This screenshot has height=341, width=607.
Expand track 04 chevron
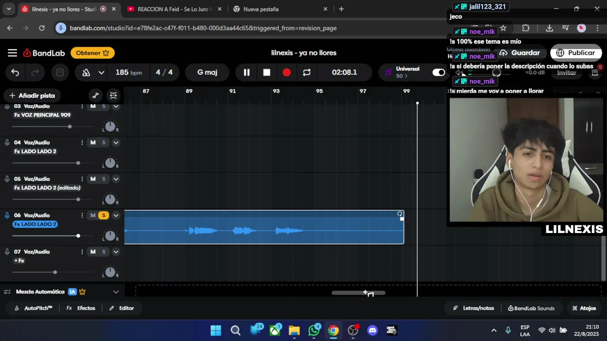click(x=116, y=143)
